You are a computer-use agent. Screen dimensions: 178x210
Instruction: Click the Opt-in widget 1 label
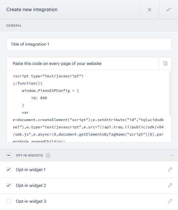pos(31,169)
